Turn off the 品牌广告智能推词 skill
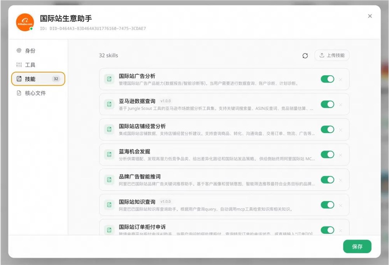The image size is (389, 265). [x=327, y=180]
